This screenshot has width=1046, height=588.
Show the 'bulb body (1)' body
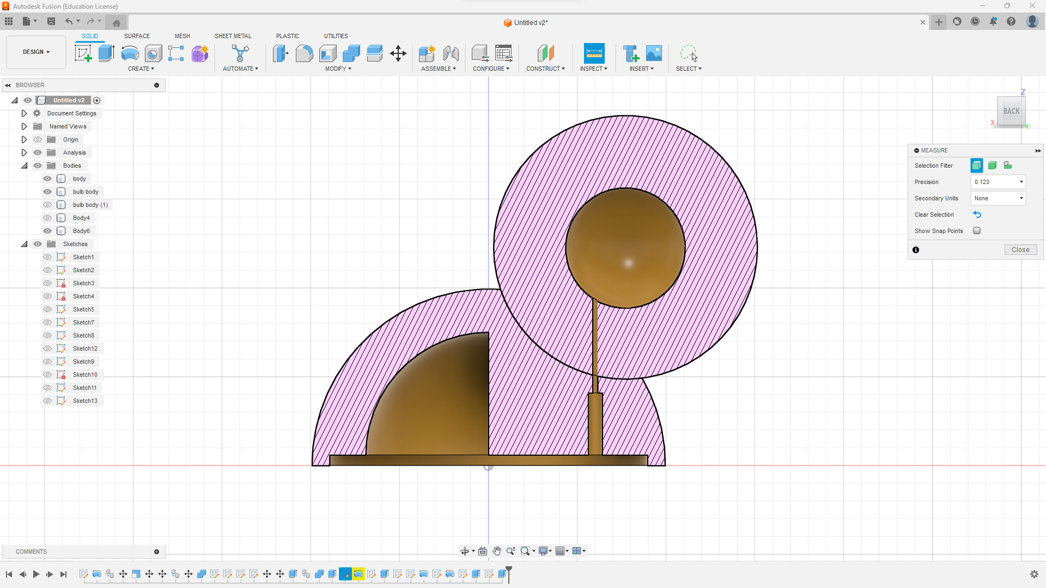(x=47, y=205)
